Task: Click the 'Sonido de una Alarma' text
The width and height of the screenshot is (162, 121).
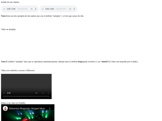Action: (x=10, y=2)
